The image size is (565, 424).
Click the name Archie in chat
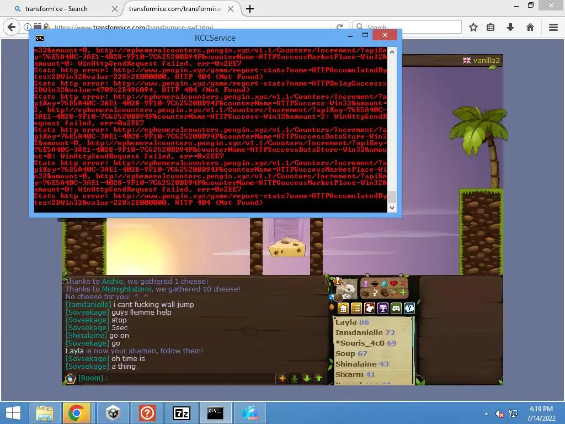click(112, 281)
